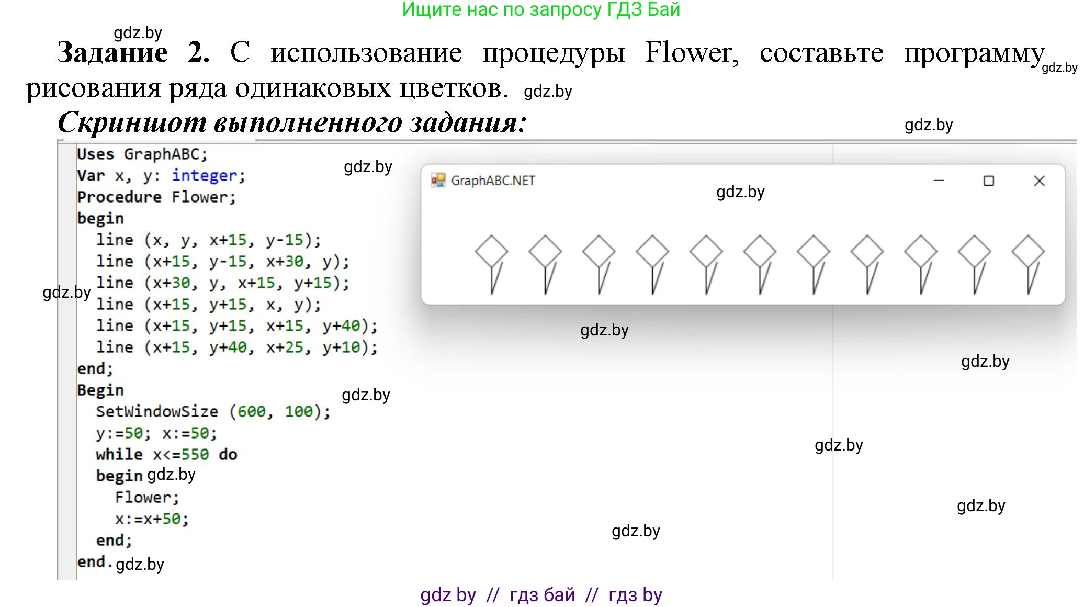Click the 'while x<=550 do' statement
1084x607 pixels.
[166, 454]
